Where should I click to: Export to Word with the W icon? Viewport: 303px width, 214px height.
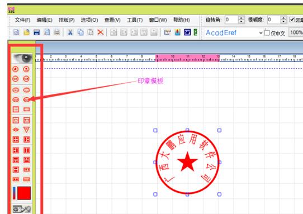click(x=187, y=32)
